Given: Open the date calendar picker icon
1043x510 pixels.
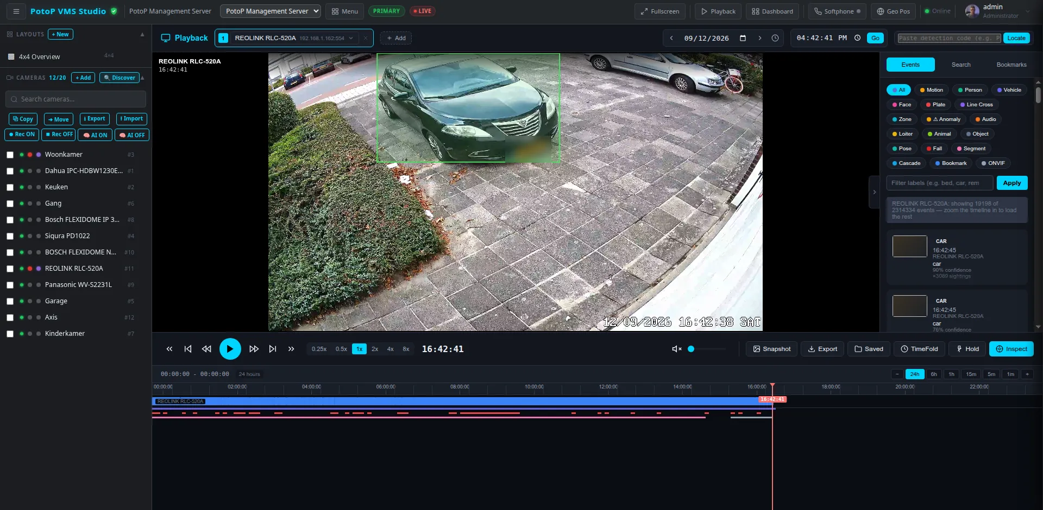Looking at the screenshot, I should (x=743, y=38).
